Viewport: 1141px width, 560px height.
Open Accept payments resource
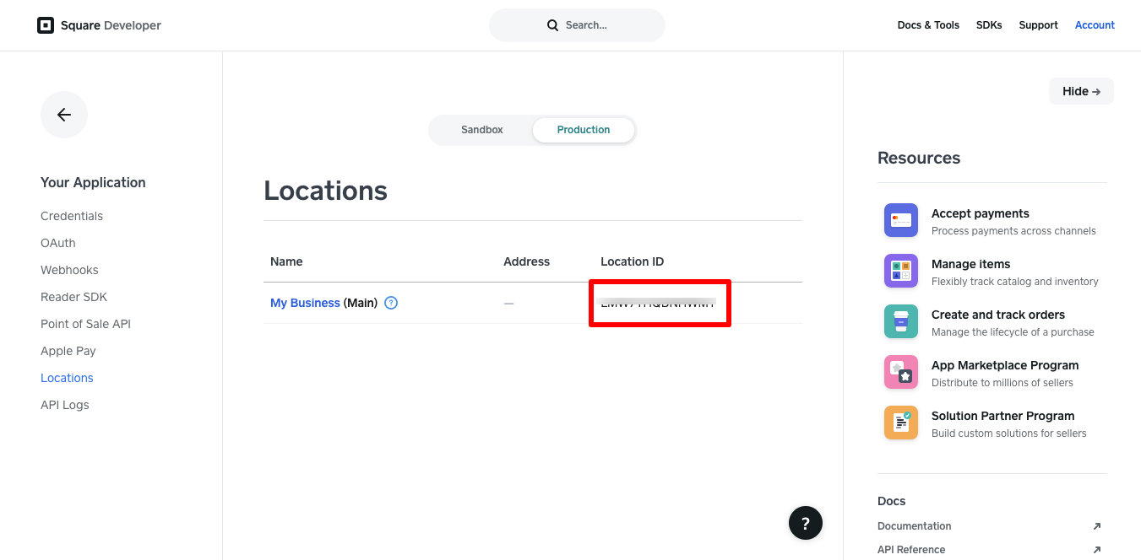point(980,213)
